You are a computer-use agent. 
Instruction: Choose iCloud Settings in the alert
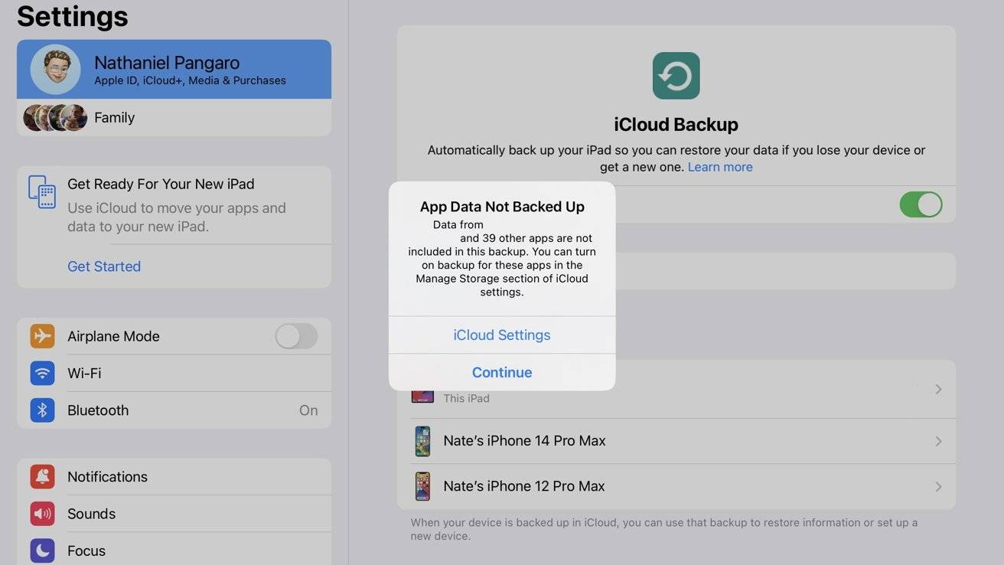(x=502, y=335)
